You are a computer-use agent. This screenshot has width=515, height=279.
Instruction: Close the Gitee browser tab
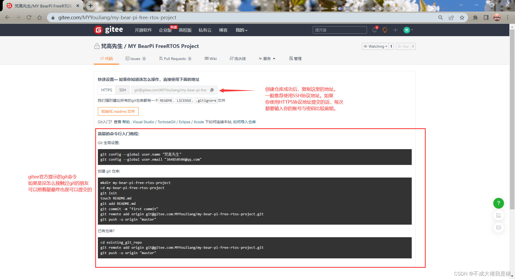[78, 6]
